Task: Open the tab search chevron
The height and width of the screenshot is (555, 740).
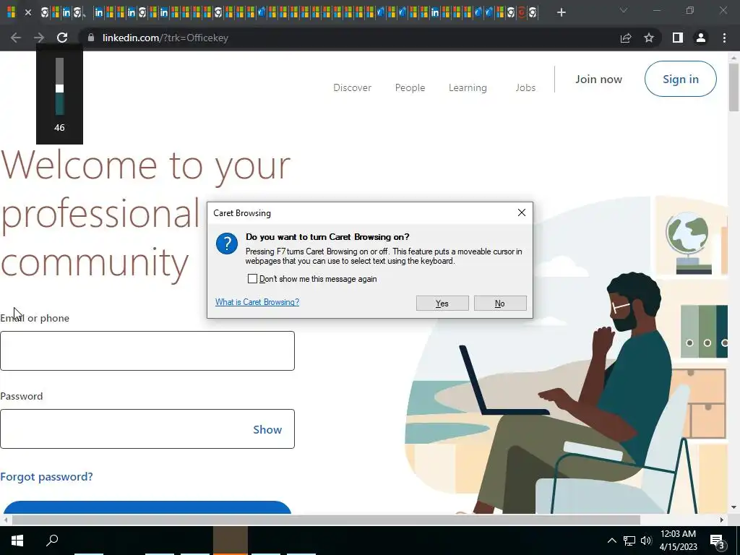Action: 624,10
